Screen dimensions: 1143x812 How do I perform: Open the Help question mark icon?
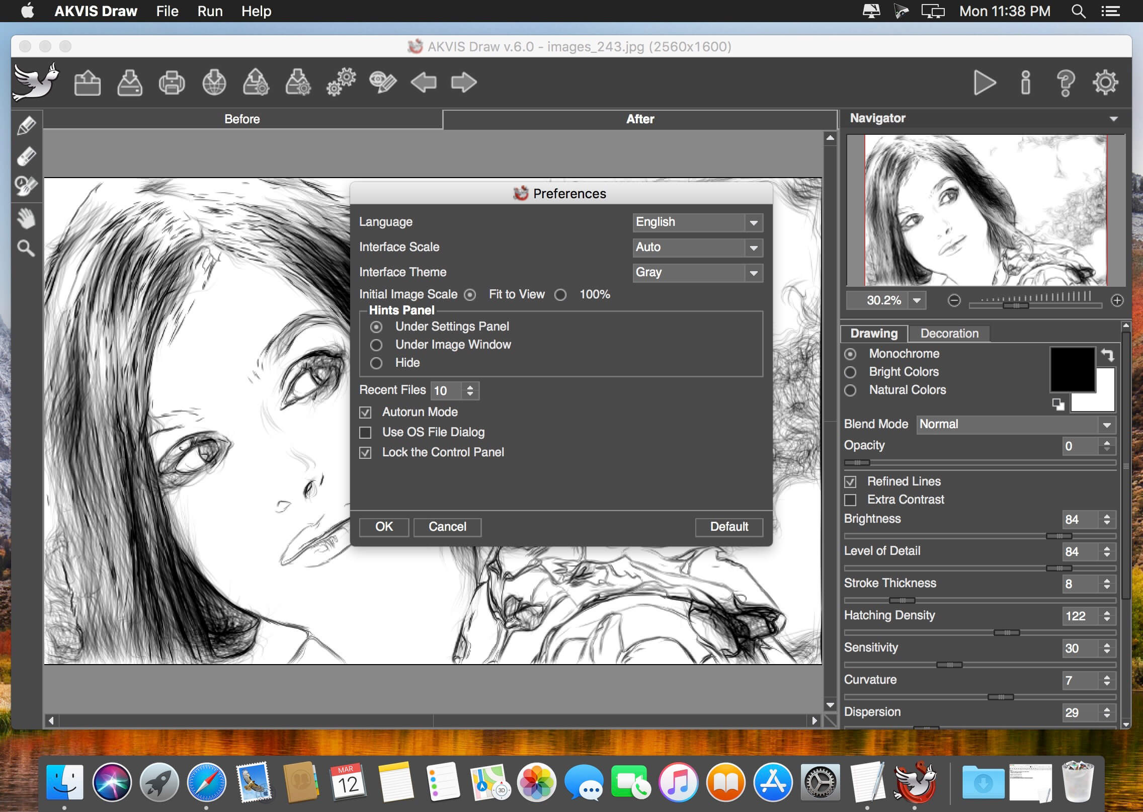(x=1066, y=83)
